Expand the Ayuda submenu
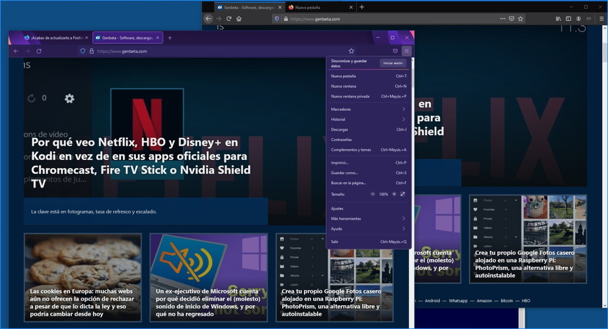The height and width of the screenshot is (329, 608). (x=368, y=229)
